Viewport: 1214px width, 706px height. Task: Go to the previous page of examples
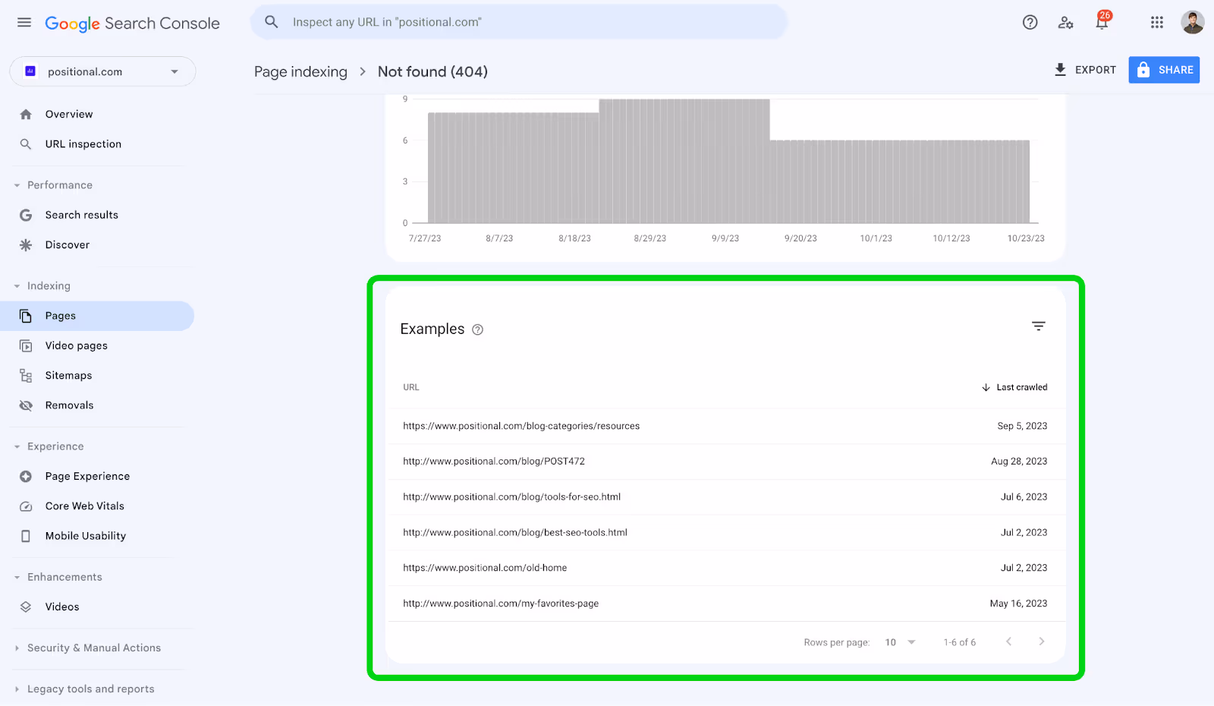point(1008,641)
